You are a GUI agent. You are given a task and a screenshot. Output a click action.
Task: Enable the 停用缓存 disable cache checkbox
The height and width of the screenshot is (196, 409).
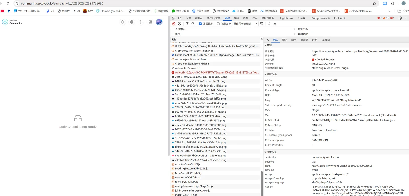pos(218,24)
